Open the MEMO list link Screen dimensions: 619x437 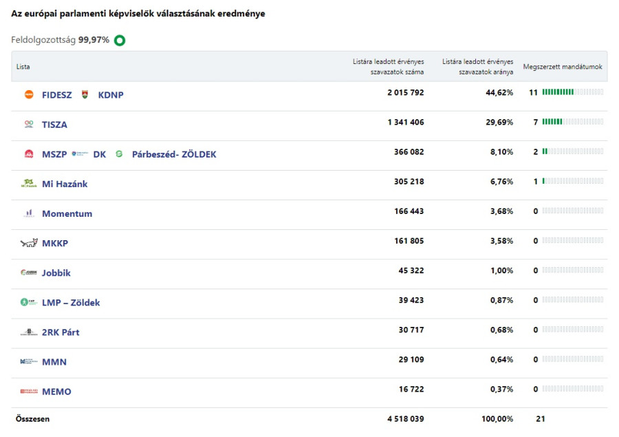pyautogui.click(x=56, y=391)
